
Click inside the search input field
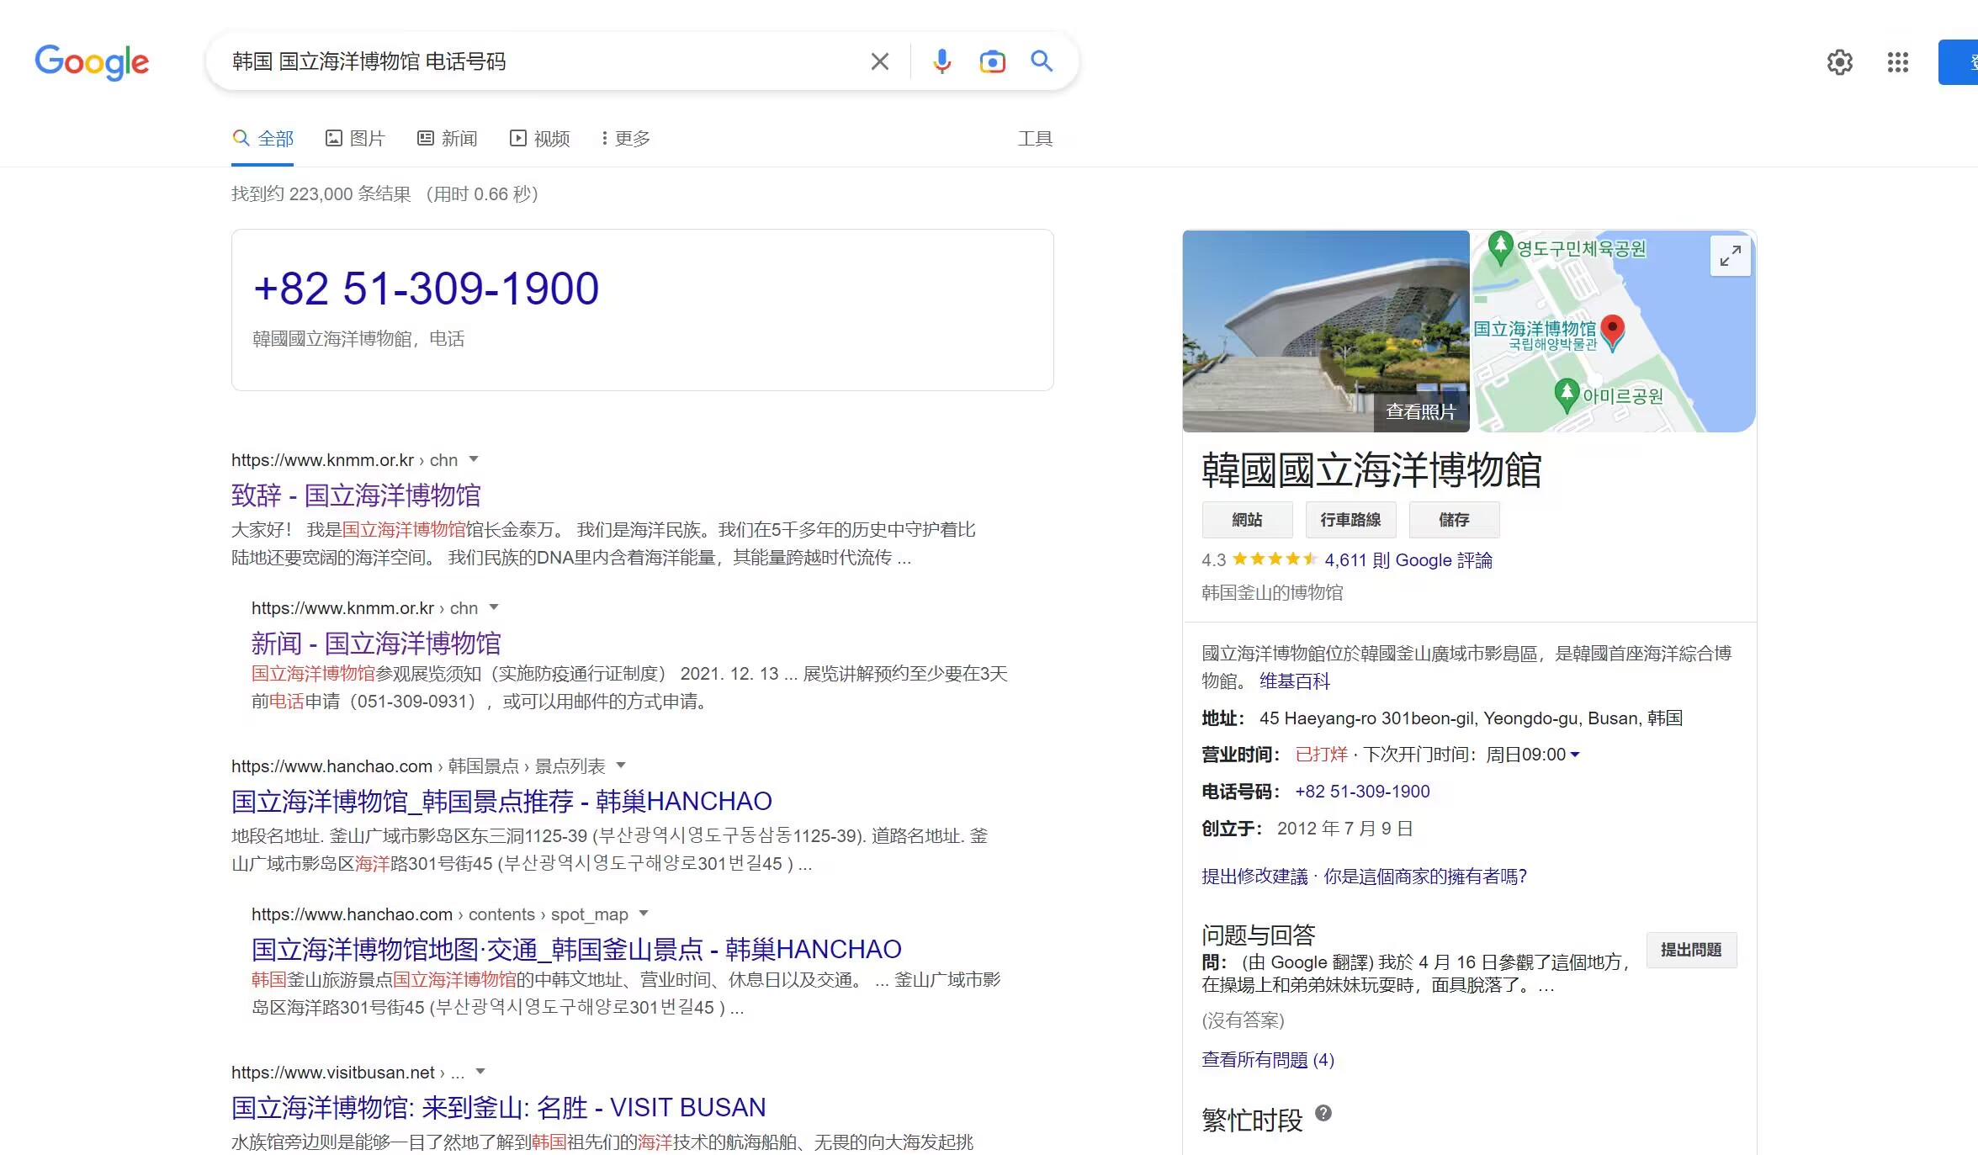point(538,61)
